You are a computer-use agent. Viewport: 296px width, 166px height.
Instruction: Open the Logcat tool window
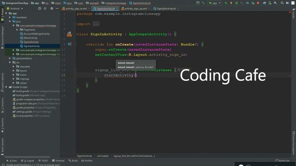[28, 160]
